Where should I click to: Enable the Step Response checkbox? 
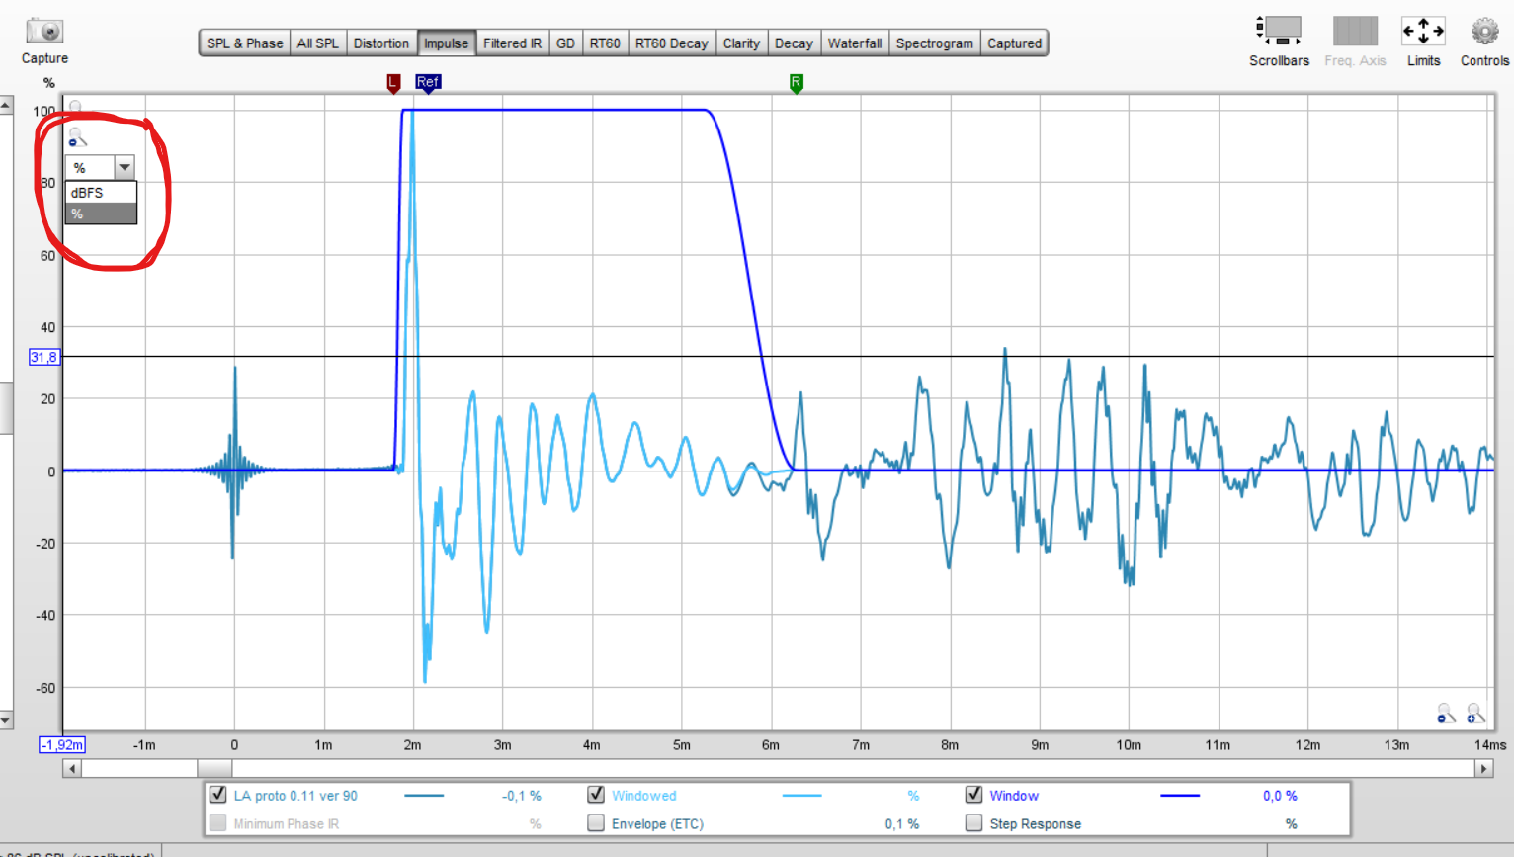[973, 823]
